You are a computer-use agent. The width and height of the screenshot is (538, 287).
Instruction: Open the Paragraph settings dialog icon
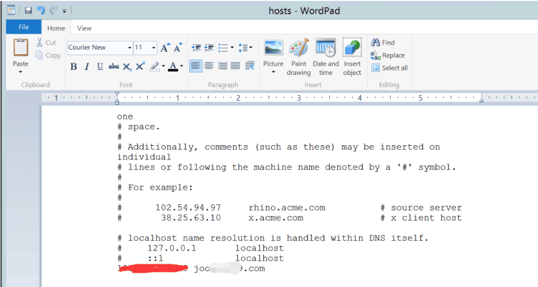click(x=250, y=65)
